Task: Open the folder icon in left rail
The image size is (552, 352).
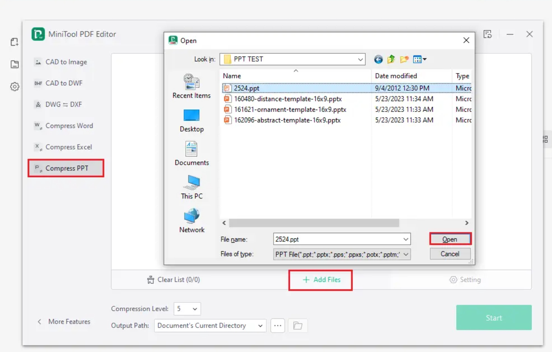Action: (14, 64)
